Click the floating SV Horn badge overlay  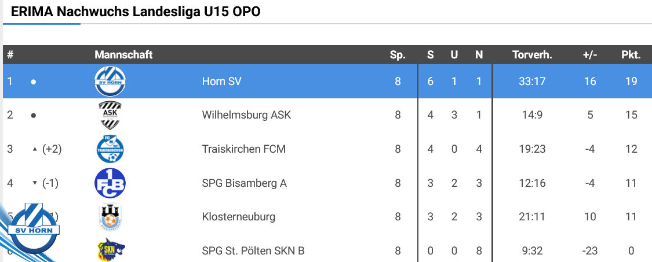click(34, 228)
